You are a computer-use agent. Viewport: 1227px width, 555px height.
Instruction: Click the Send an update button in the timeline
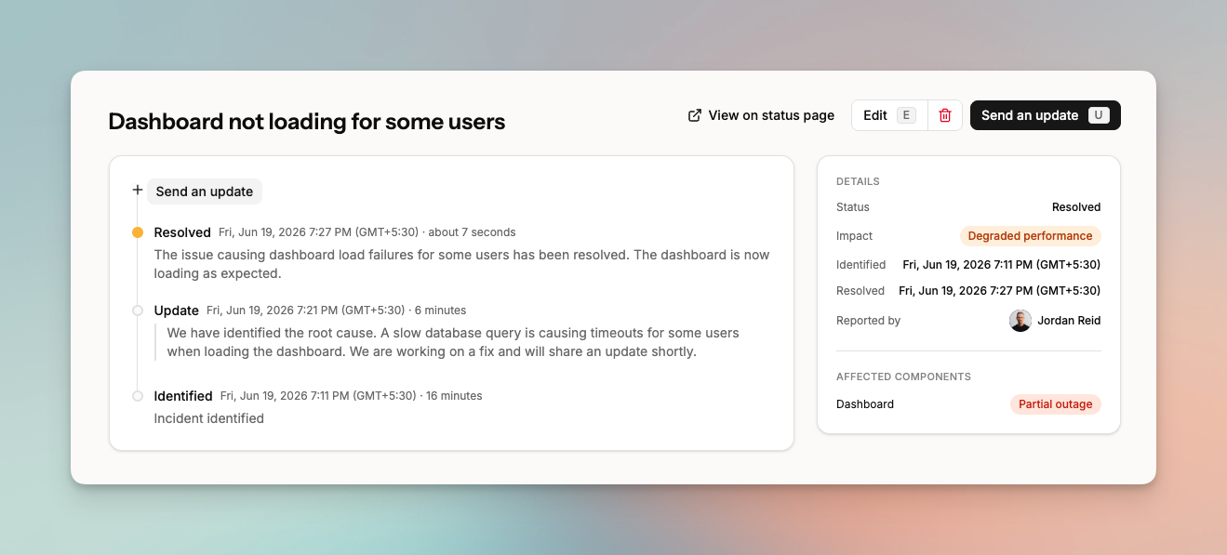click(205, 192)
